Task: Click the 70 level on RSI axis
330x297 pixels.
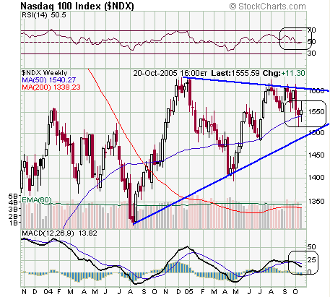Action: pyautogui.click(x=311, y=30)
